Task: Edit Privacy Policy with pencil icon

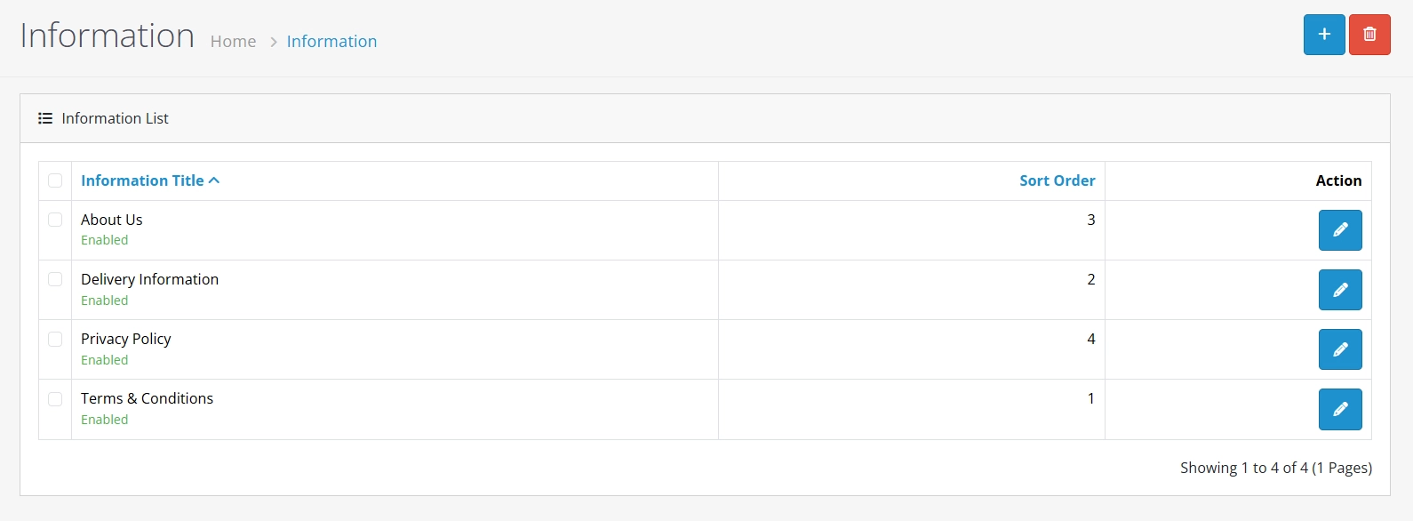Action: (1340, 349)
